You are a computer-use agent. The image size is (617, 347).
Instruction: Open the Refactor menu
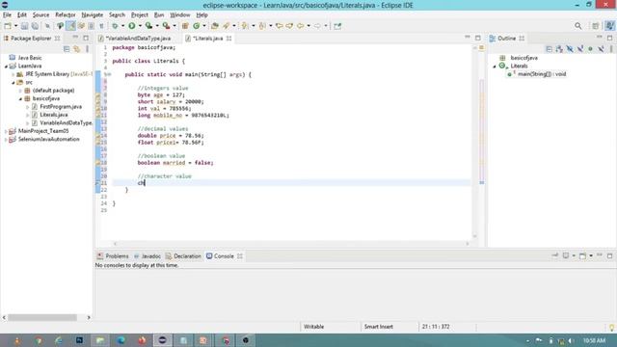[x=66, y=15]
